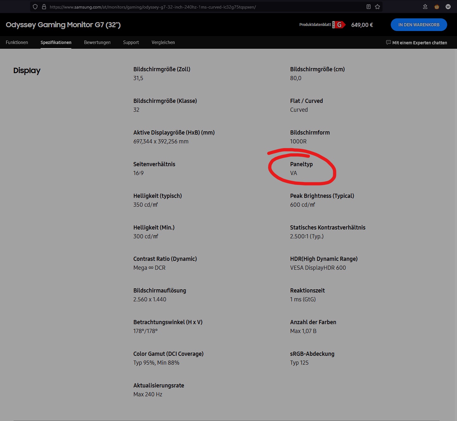Viewport: 457px width, 421px height.
Task: Open reader view from the address bar
Action: click(x=368, y=7)
